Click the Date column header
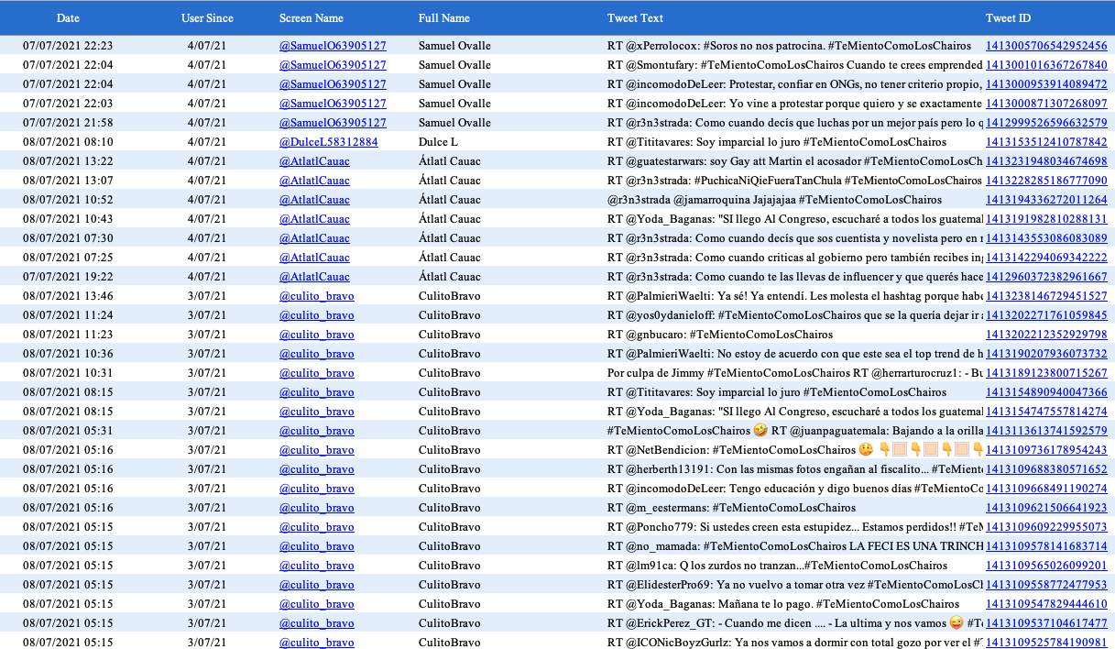The image size is (1115, 649). (x=68, y=18)
